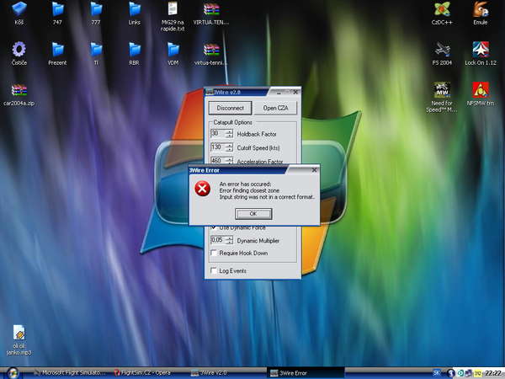Select the Čističe gear icon
This screenshot has height=379, width=505.
[x=19, y=54]
